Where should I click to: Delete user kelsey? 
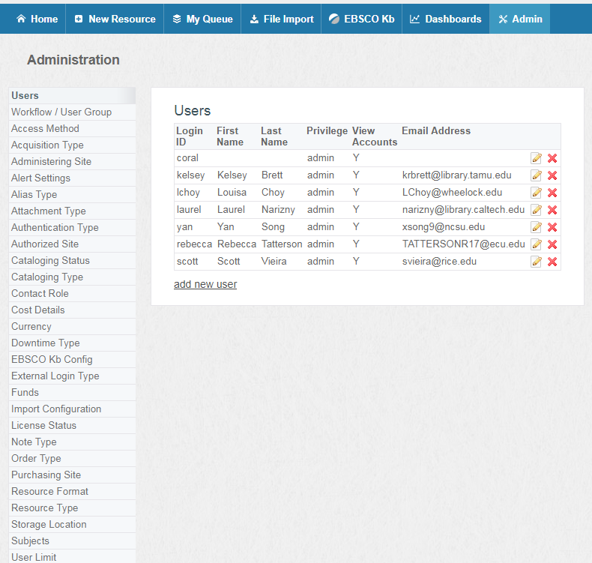click(552, 175)
